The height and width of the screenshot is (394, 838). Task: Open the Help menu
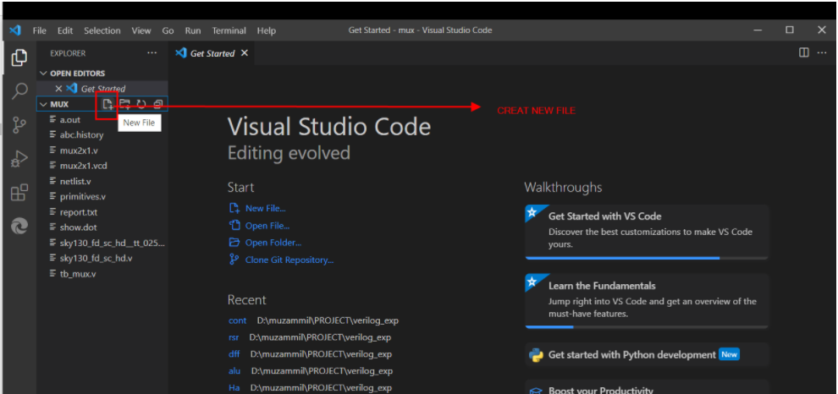click(266, 31)
